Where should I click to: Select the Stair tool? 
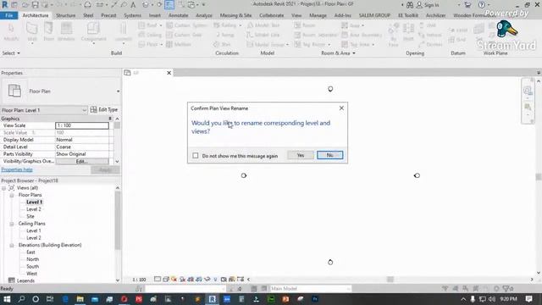[222, 44]
